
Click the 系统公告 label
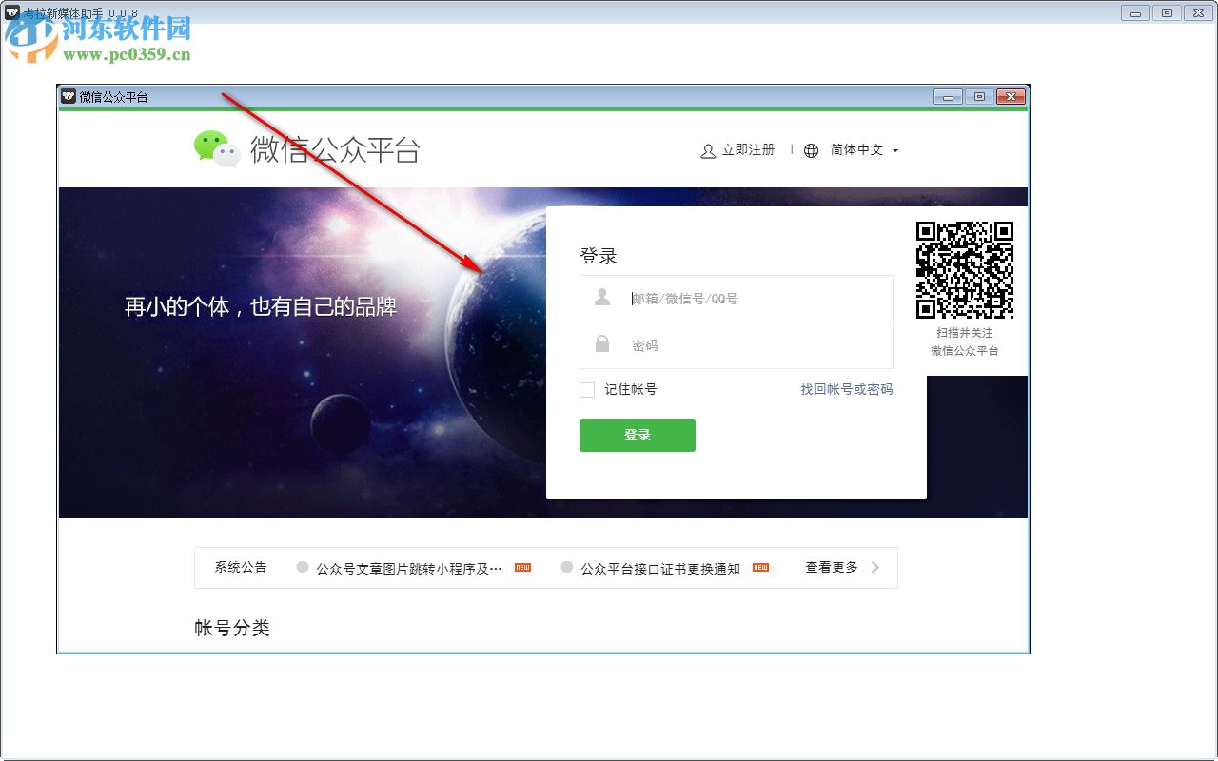coord(241,568)
